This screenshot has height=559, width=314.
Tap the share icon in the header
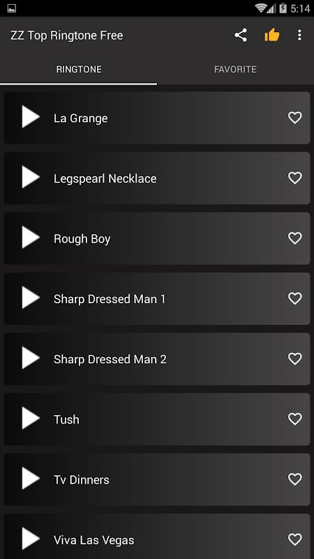[241, 36]
